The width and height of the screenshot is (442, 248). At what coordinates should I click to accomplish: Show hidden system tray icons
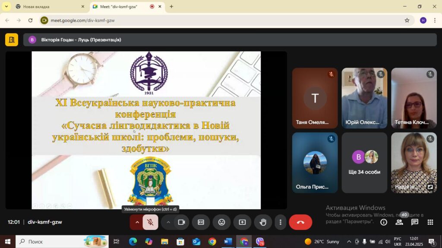pos(349,242)
